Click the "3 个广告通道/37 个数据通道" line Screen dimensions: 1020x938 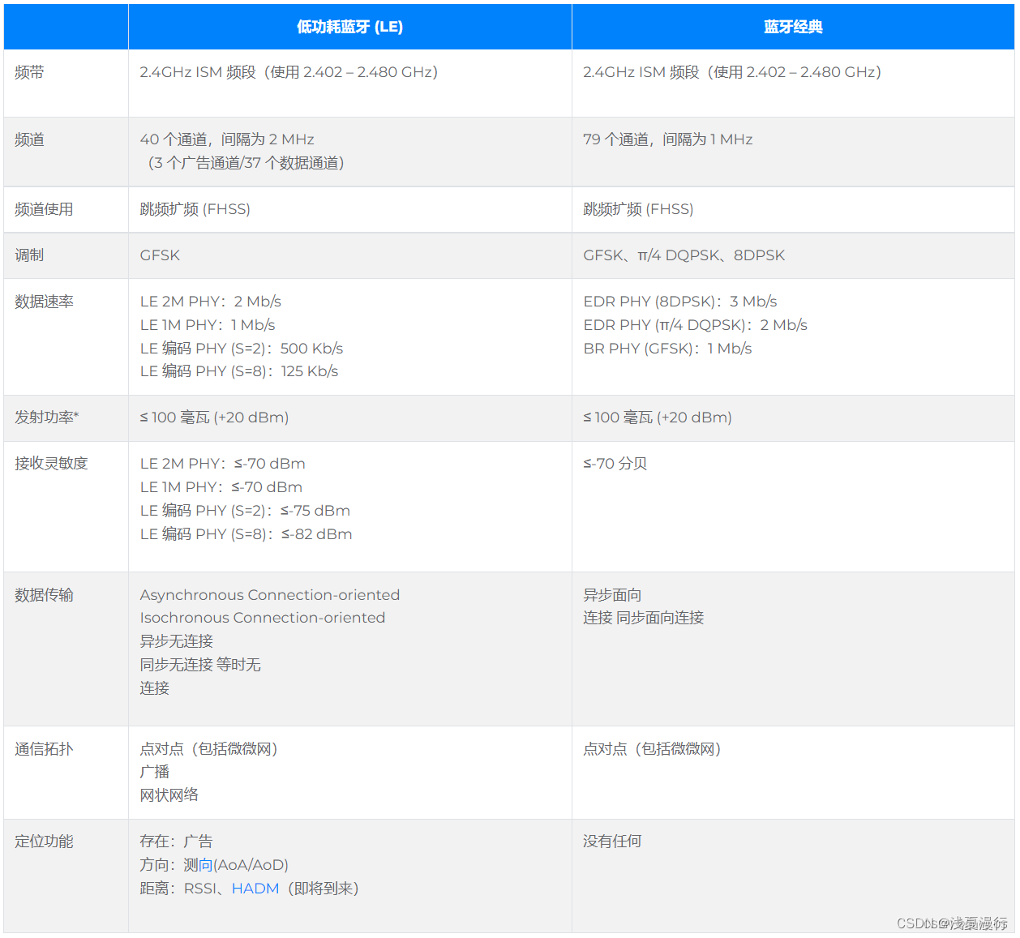pos(246,163)
